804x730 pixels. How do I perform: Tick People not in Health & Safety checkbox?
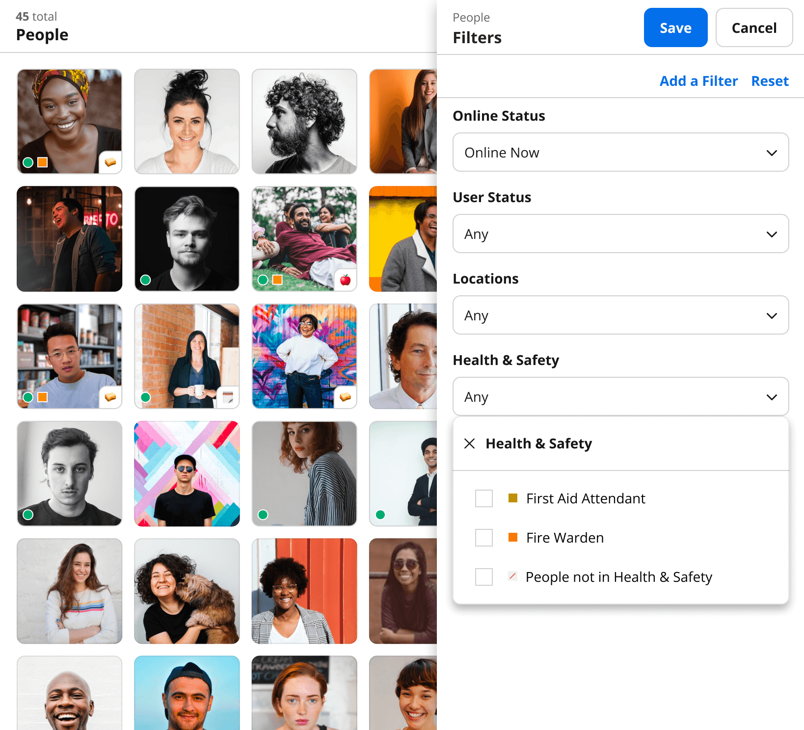tap(484, 577)
